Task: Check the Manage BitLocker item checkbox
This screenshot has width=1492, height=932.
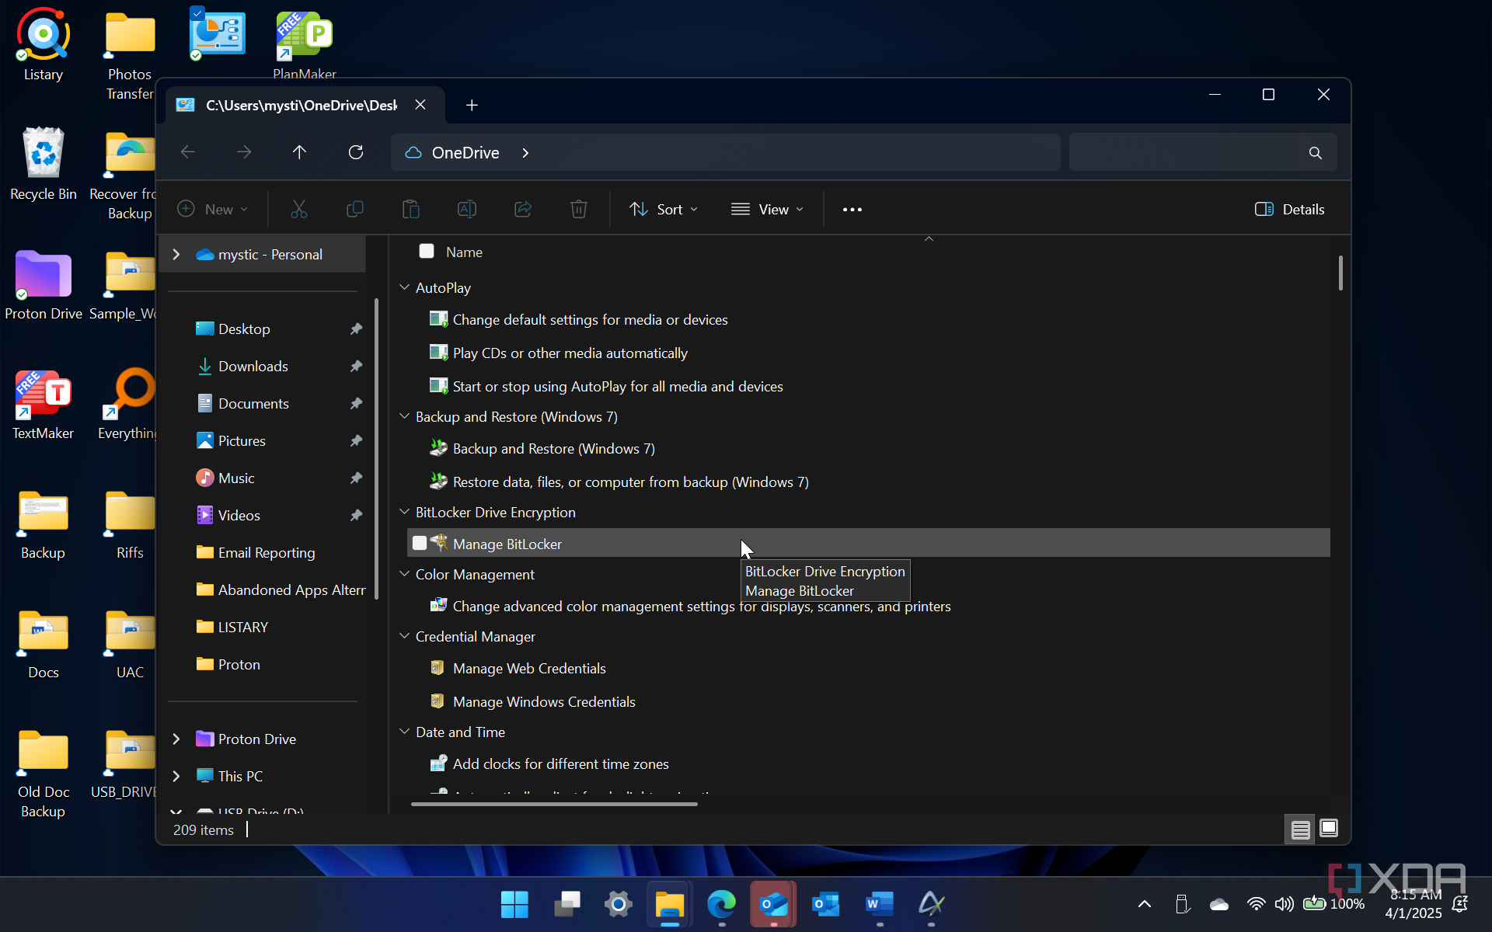Action: coord(420,543)
